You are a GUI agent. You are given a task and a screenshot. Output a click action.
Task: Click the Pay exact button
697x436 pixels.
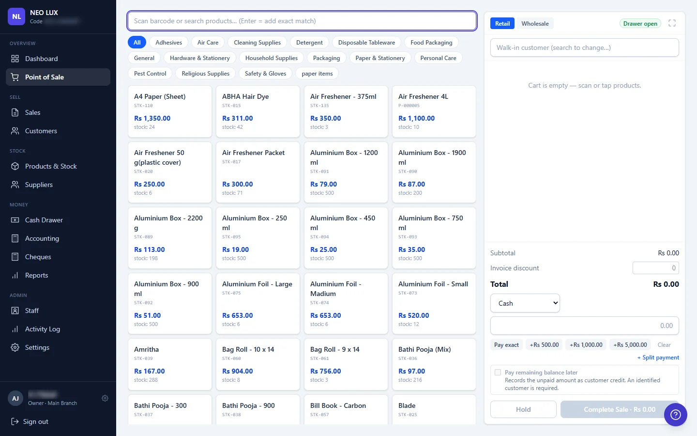[506, 345]
